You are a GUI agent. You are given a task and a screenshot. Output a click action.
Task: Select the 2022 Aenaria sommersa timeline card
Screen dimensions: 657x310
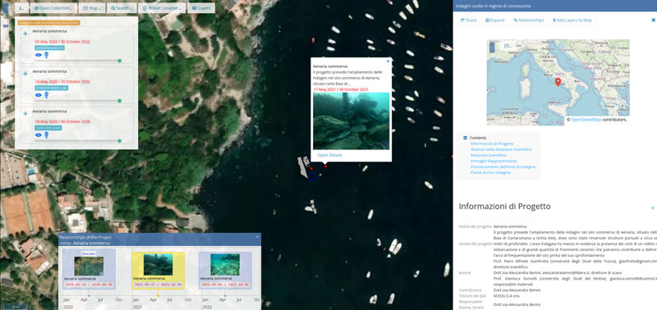coord(225,271)
